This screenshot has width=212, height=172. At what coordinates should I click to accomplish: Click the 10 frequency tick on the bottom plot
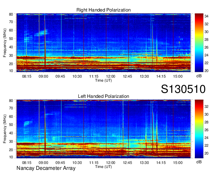11,157
